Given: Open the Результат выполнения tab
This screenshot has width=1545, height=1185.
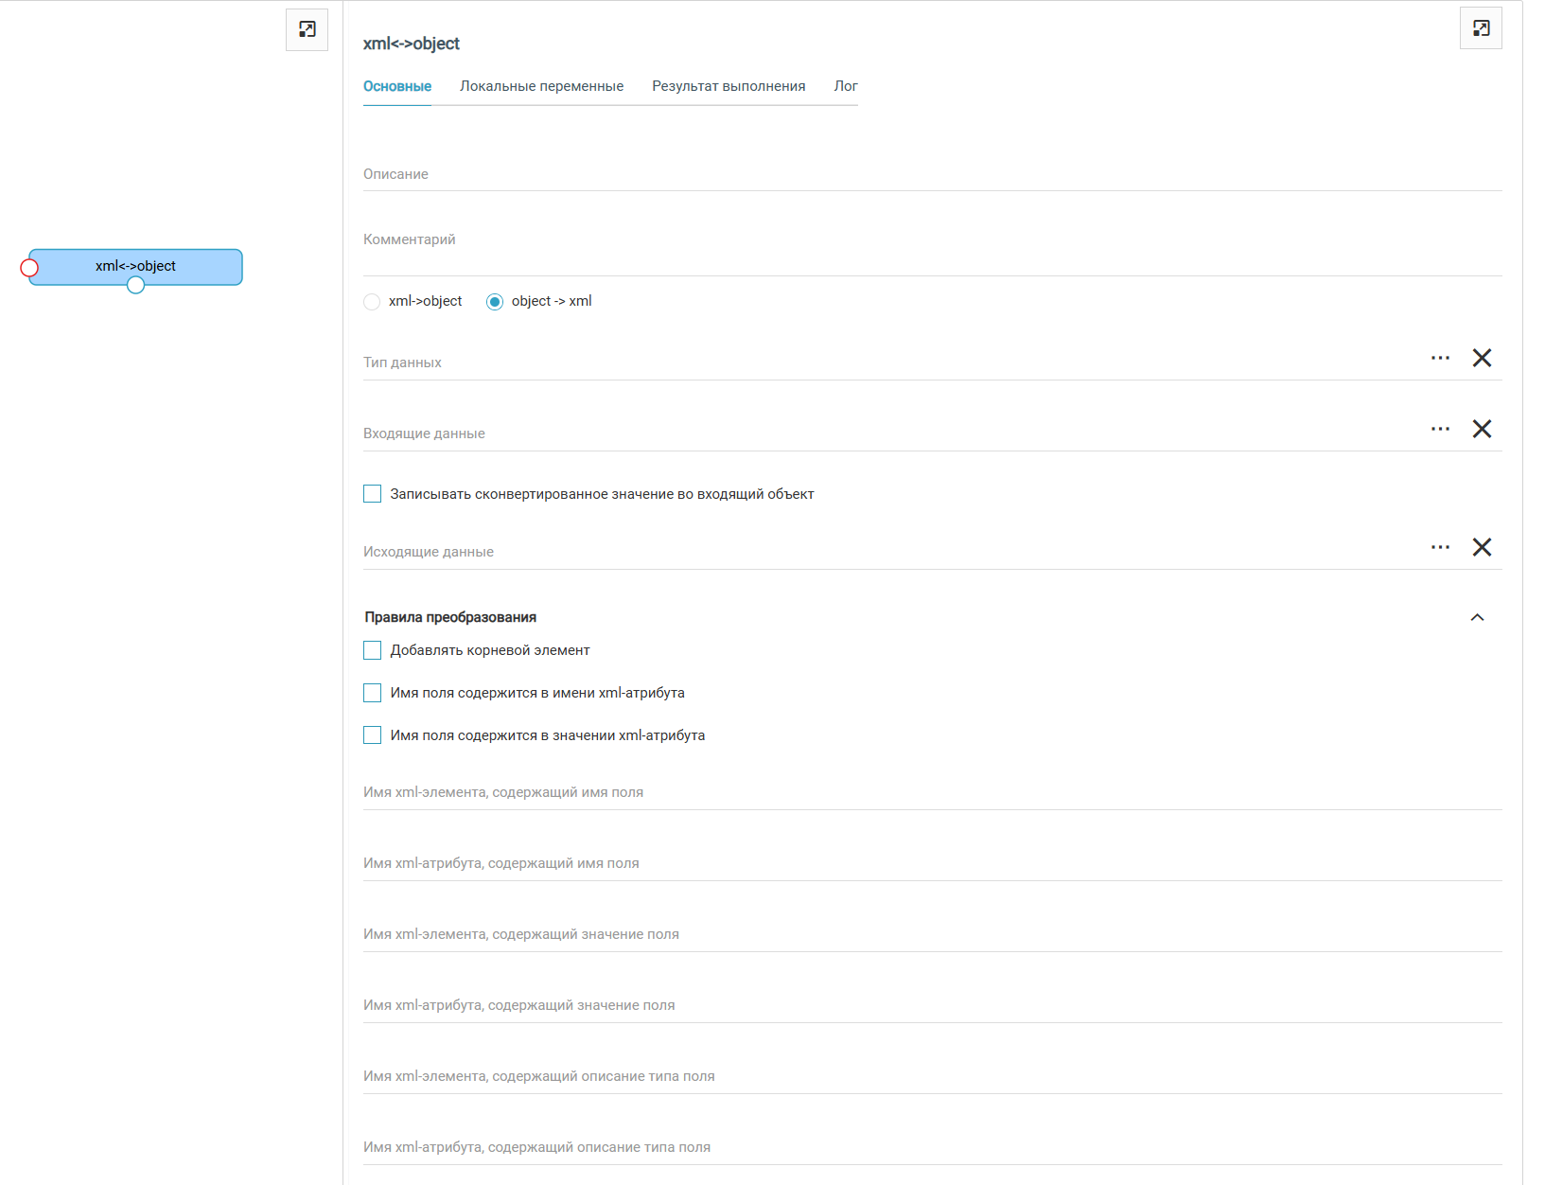Looking at the screenshot, I should [729, 86].
